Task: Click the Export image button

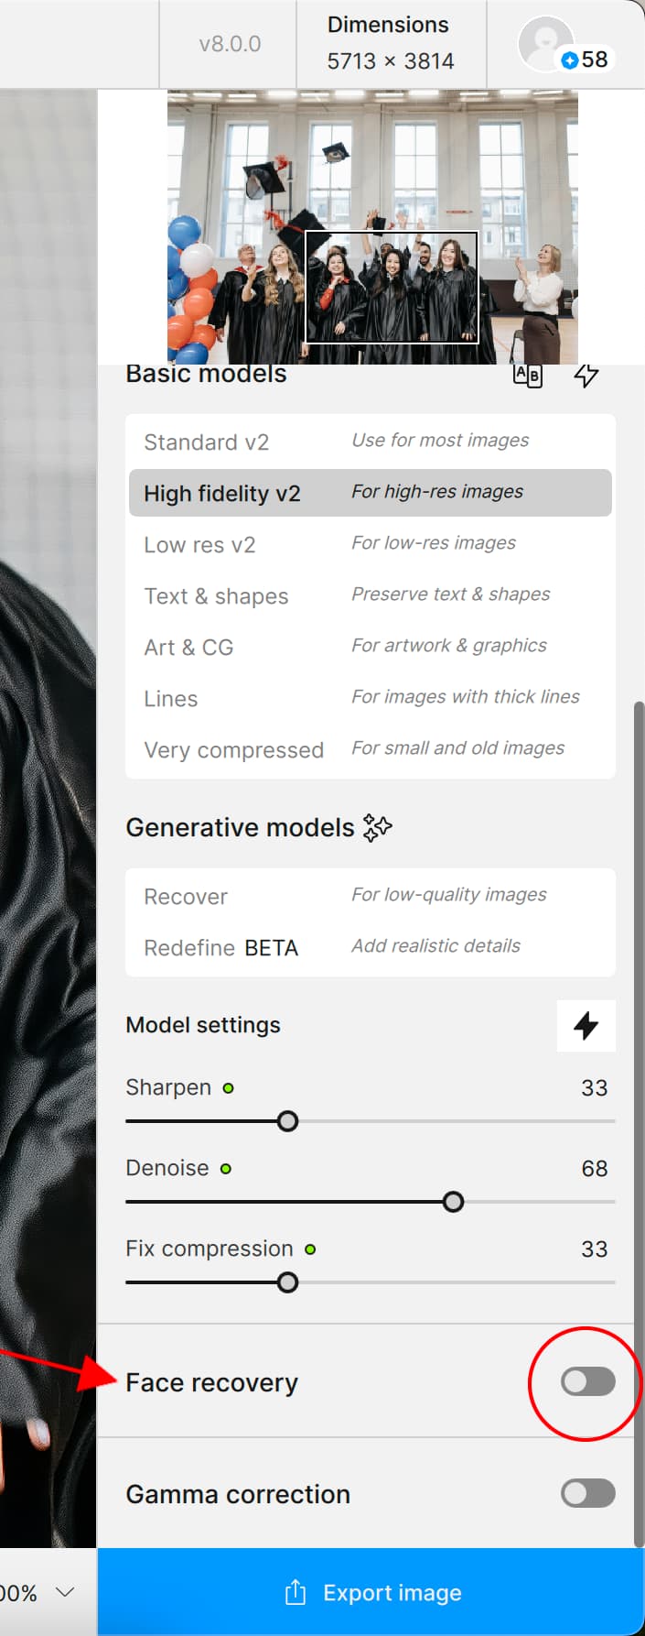Action: [x=371, y=1592]
